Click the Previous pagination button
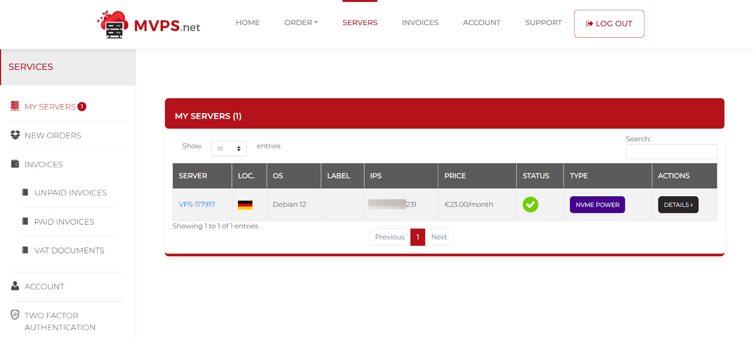This screenshot has height=338, width=754. point(390,237)
